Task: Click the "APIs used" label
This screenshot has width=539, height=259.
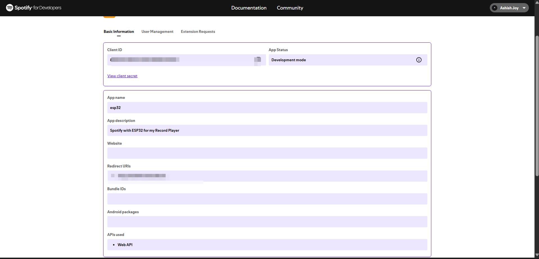Action: [116, 235]
